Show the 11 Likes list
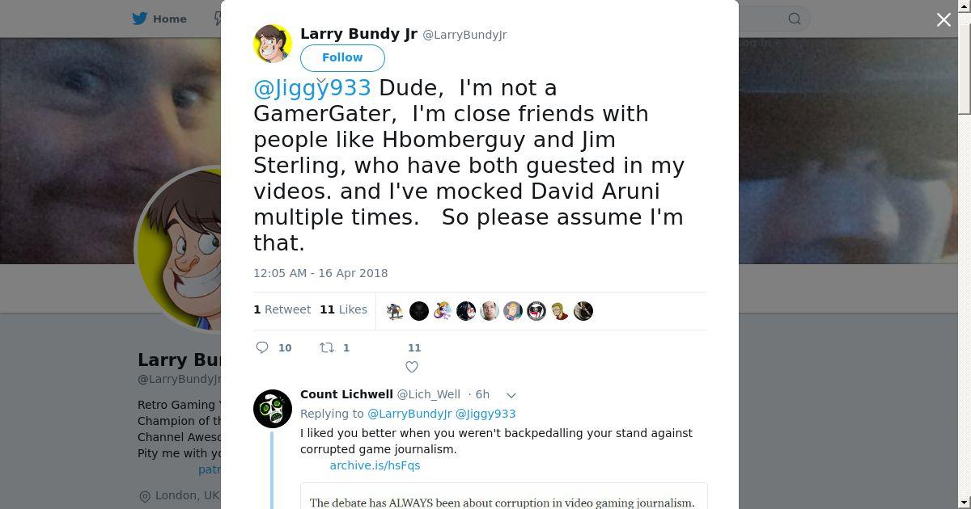The image size is (971, 509). [343, 309]
